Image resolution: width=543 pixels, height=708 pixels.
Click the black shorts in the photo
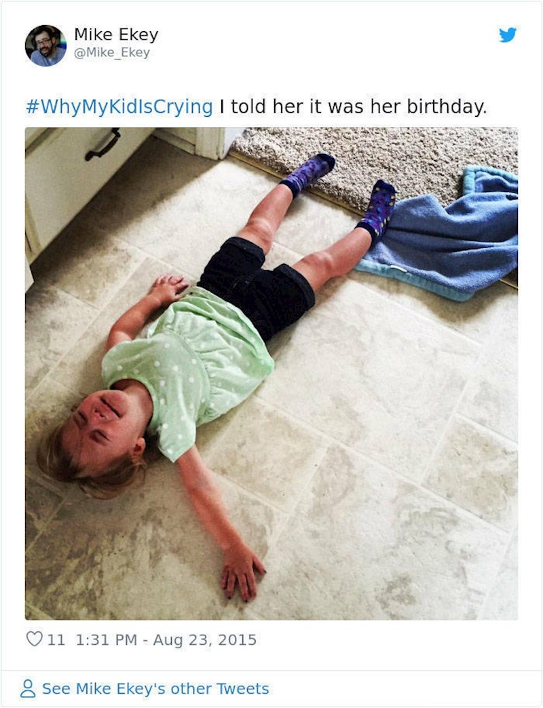(257, 285)
